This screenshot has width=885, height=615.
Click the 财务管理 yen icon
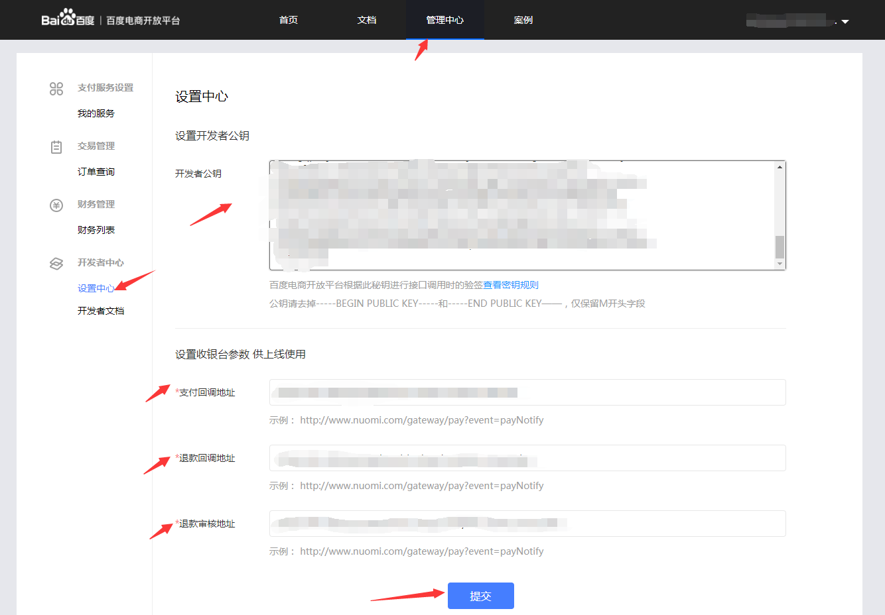click(56, 205)
